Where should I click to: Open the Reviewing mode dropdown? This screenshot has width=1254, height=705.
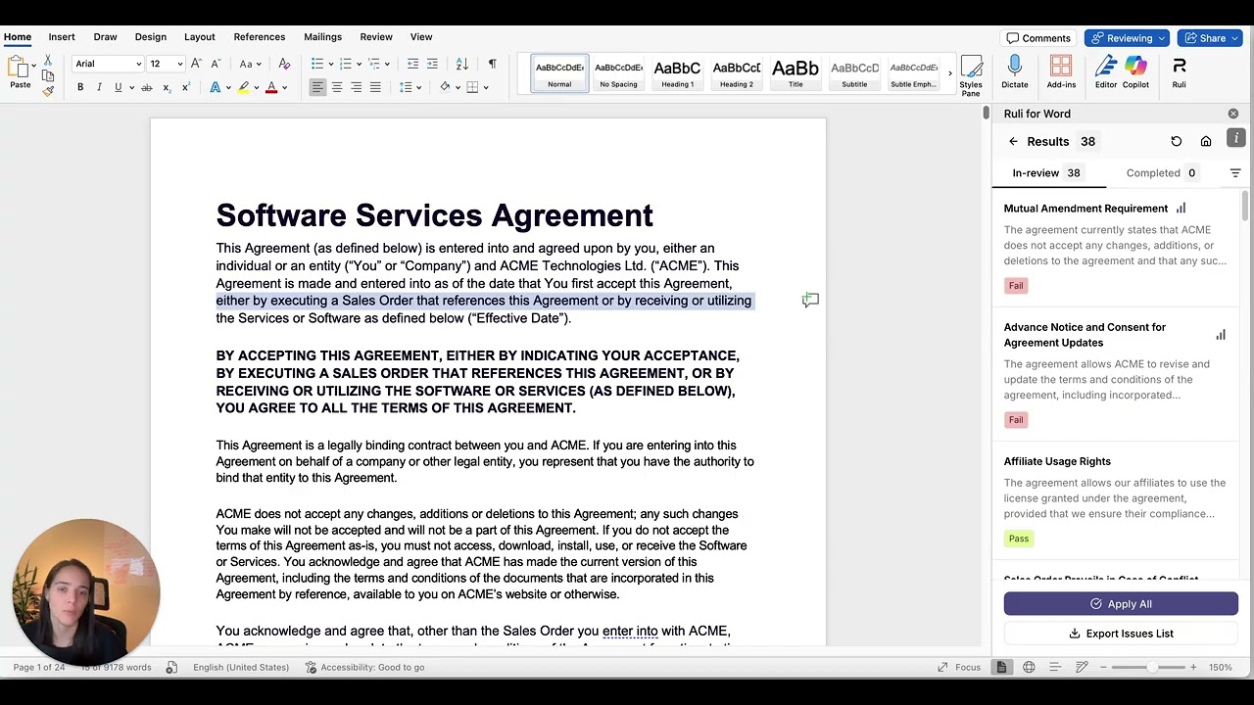click(x=1126, y=38)
